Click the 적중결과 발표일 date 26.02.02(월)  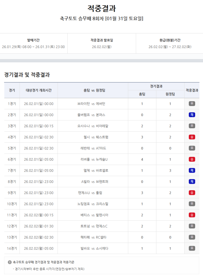[x=101, y=47]
